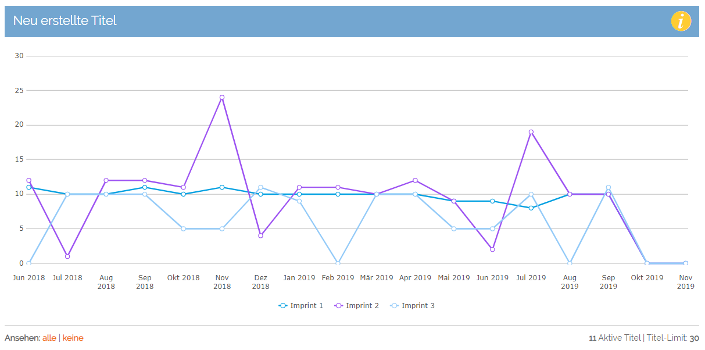Hide all series via 'keine' link
Viewport: 705px width, 350px height.
[x=73, y=338]
